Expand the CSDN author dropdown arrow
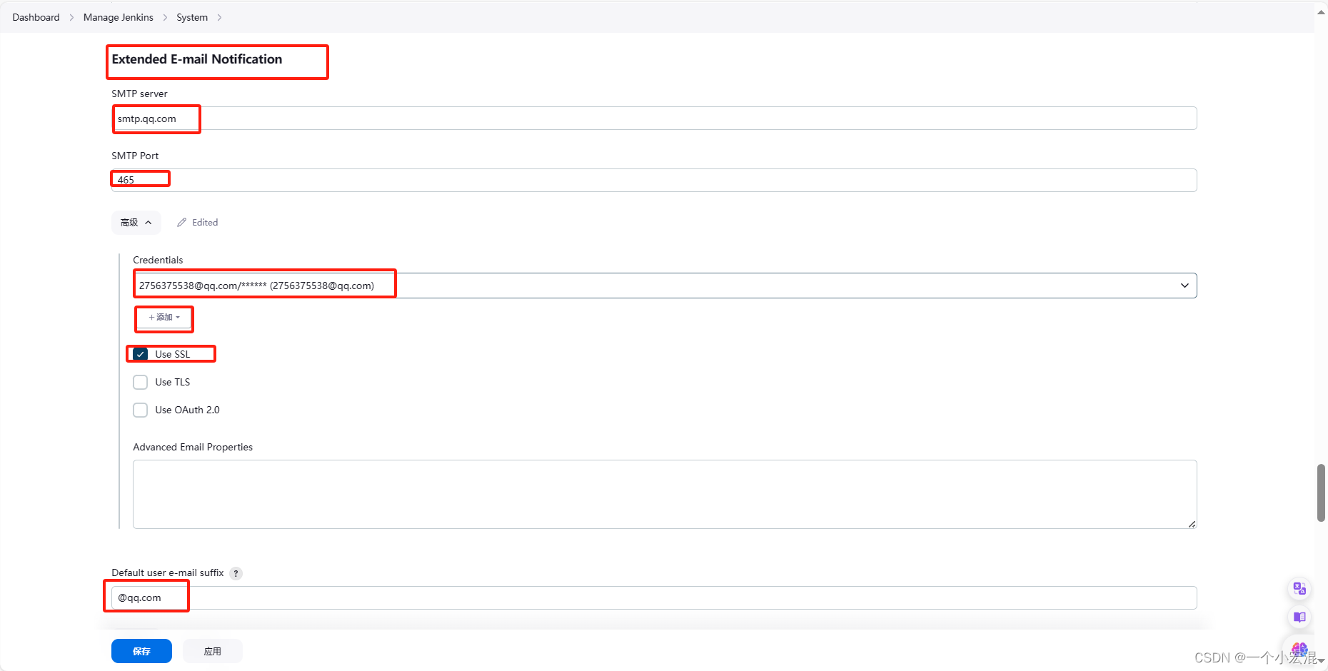This screenshot has height=671, width=1328. point(1322,660)
